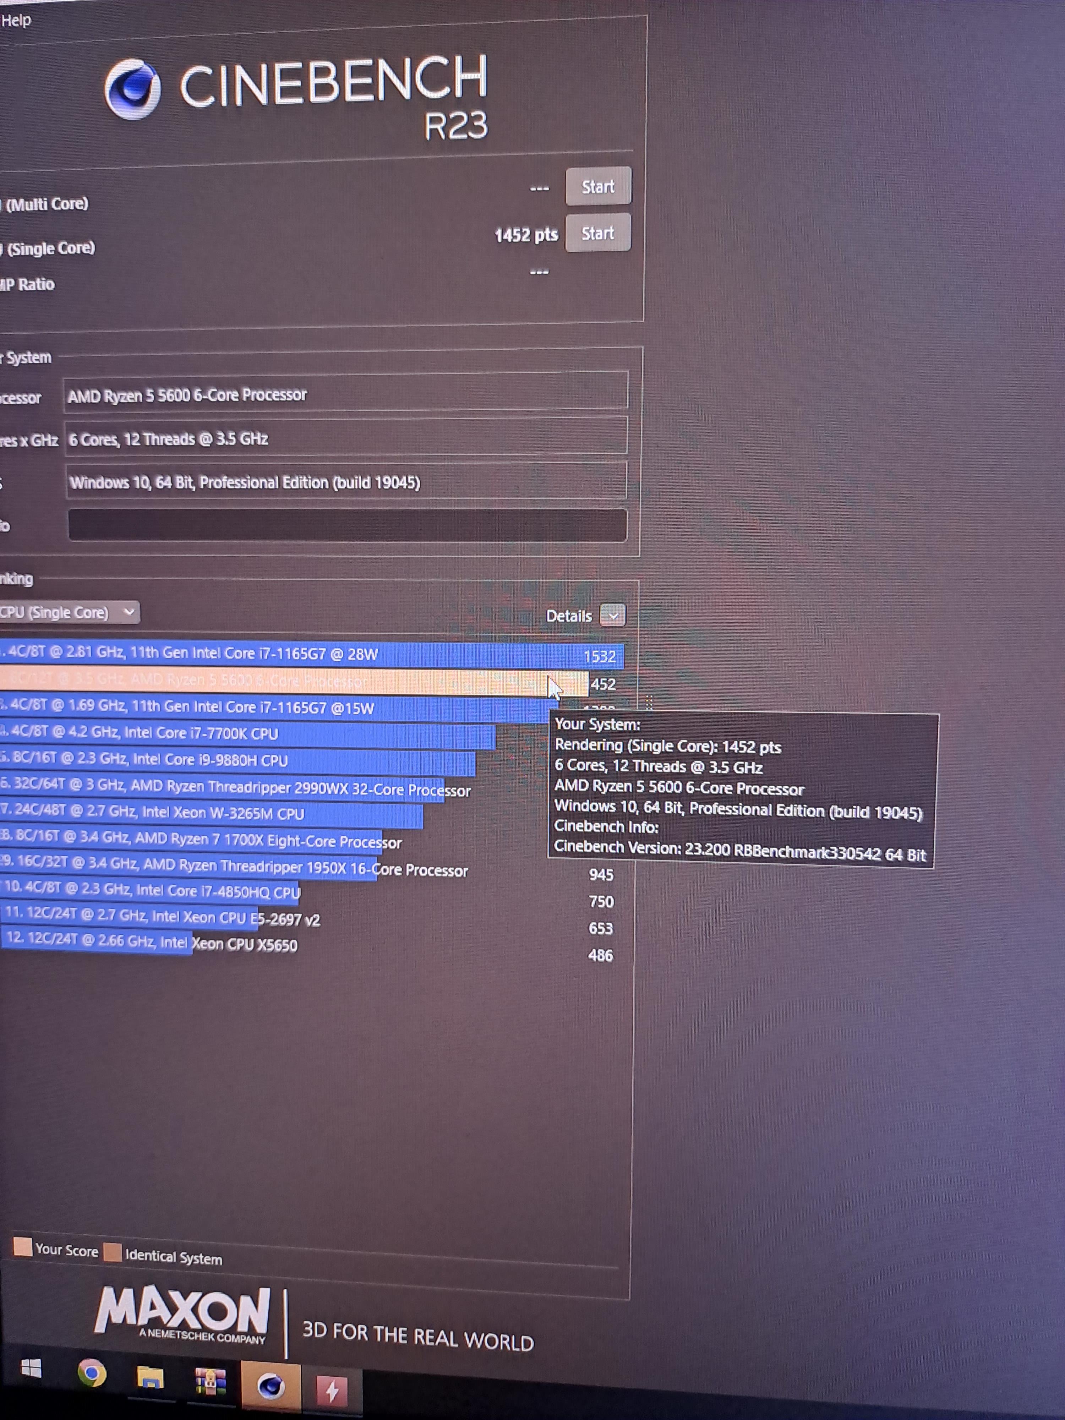
Task: Click the Maxon logo
Action: (x=182, y=1315)
